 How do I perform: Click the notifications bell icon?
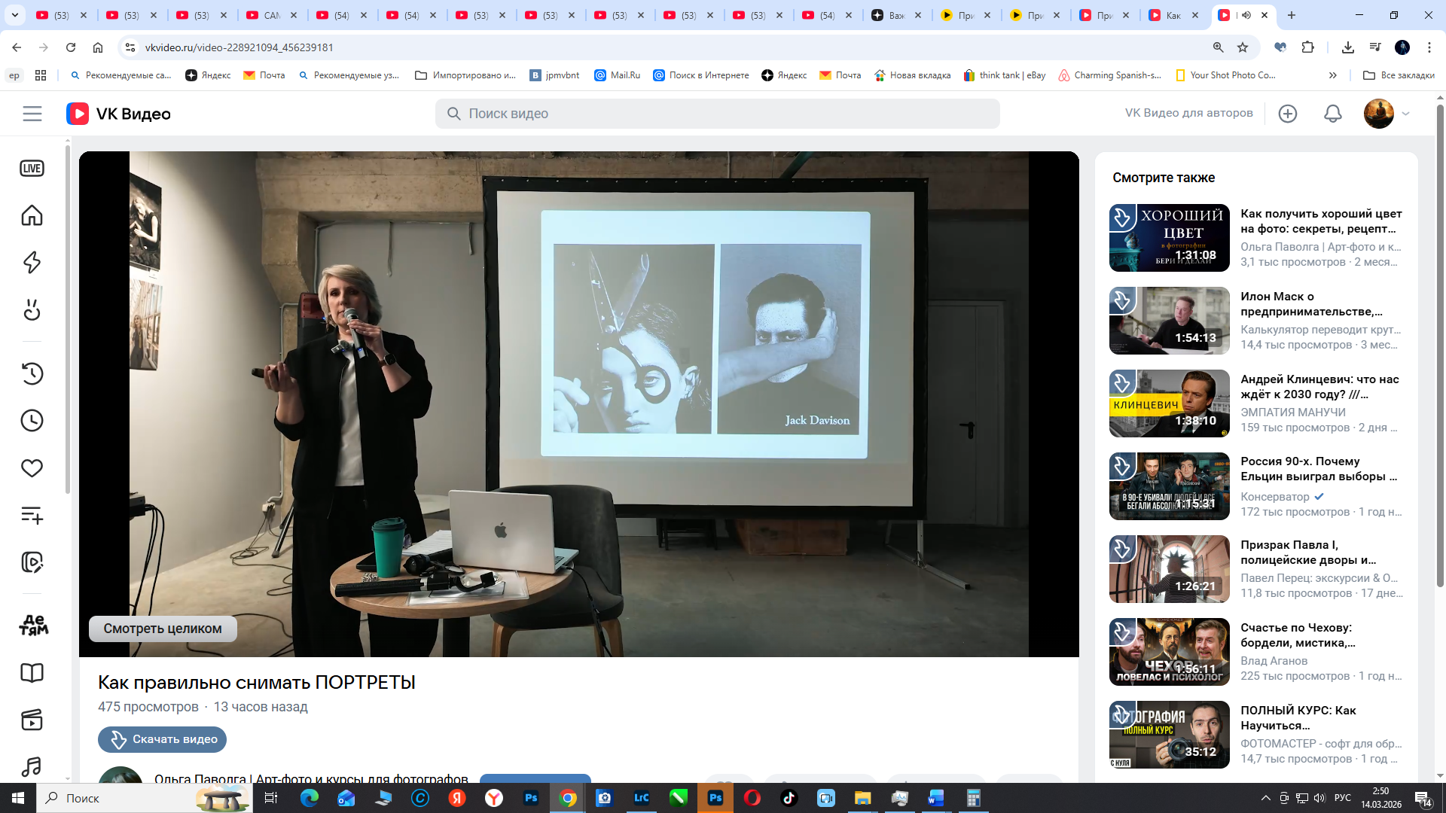[1332, 114]
